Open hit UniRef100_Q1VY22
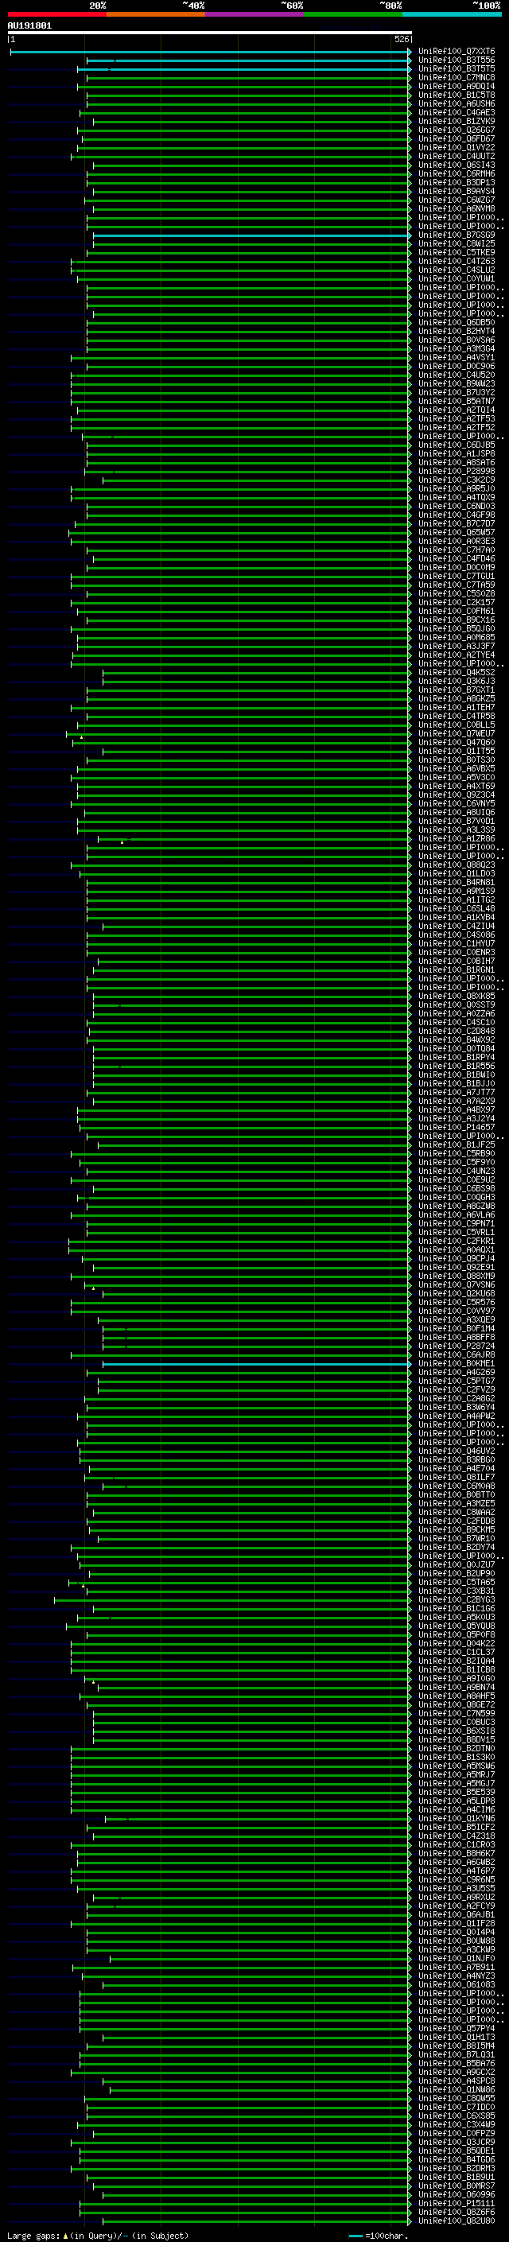509x2242 pixels. [457, 147]
